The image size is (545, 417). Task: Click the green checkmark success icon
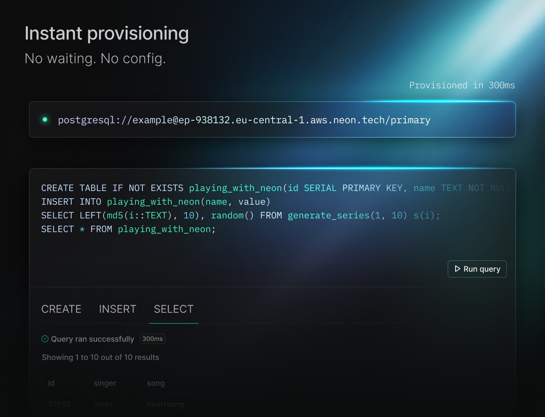point(45,339)
